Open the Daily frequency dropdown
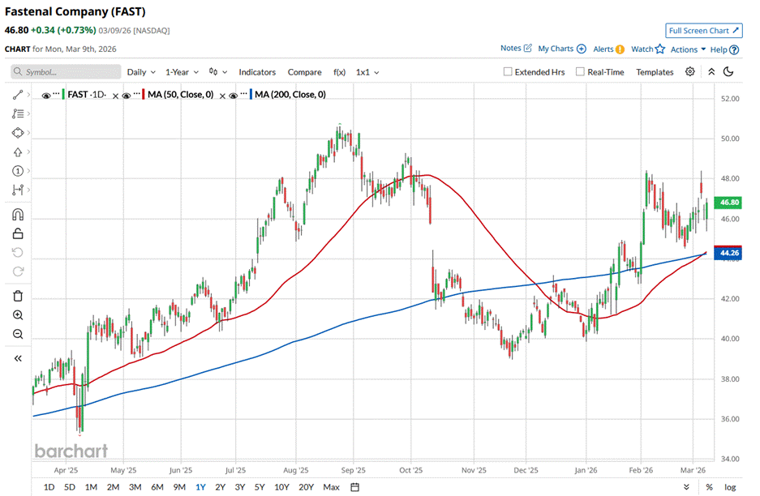This screenshot has height=496, width=760. pos(141,72)
